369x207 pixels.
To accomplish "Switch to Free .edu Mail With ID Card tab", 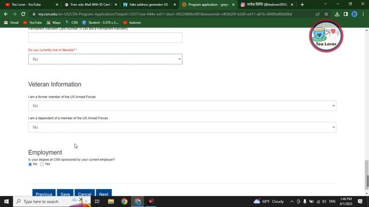I will [91, 5].
